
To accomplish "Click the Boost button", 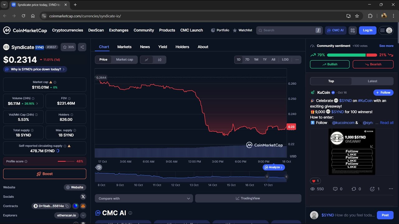I will (x=45, y=174).
